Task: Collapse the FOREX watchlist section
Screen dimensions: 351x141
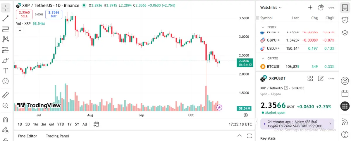Action: pos(263,27)
